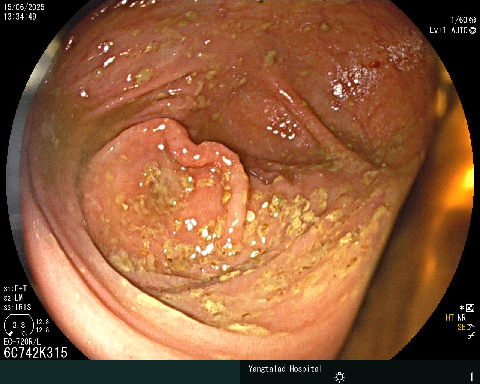The image size is (480, 384).
Task: Click the asterisk indicator beside sliders icon
Action: 462,308
